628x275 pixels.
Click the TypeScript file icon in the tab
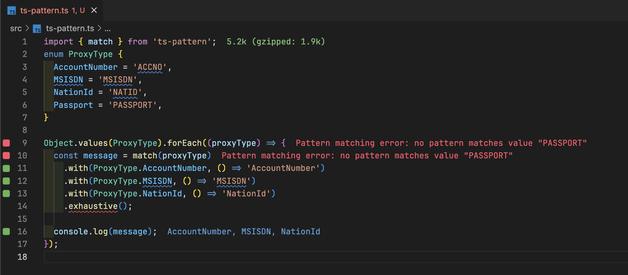coord(12,11)
